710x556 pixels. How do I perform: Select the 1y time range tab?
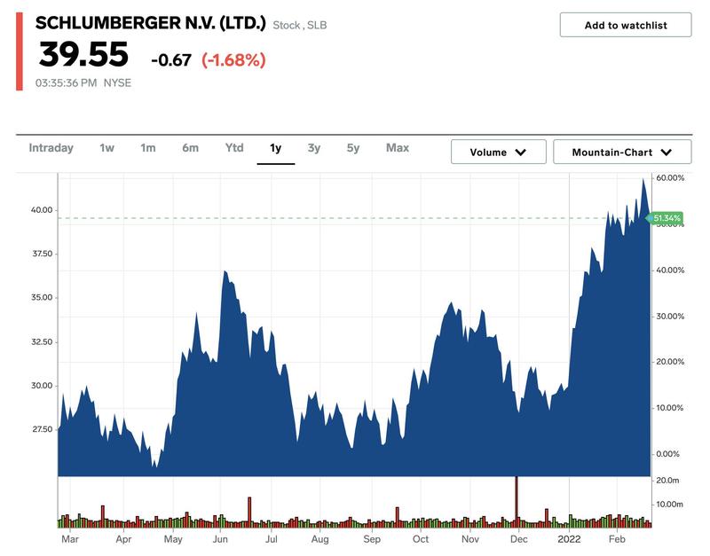tap(275, 148)
